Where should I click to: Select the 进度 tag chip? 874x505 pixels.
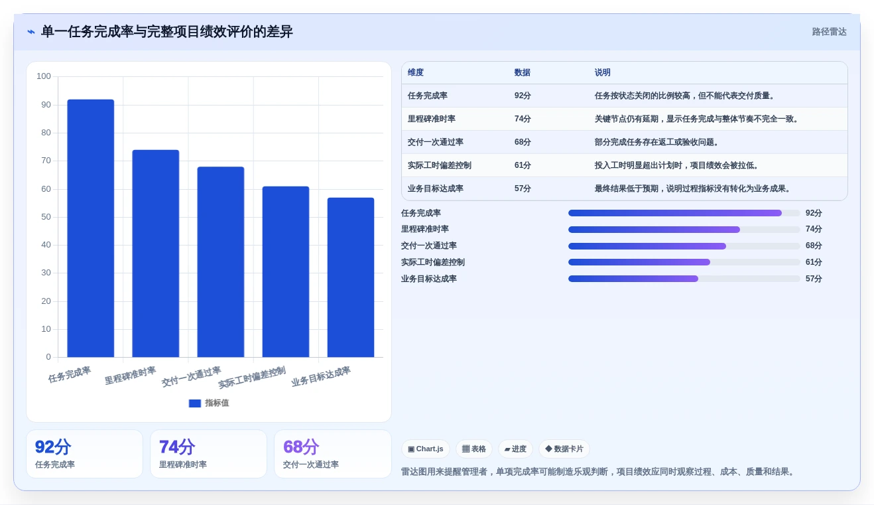(x=515, y=449)
